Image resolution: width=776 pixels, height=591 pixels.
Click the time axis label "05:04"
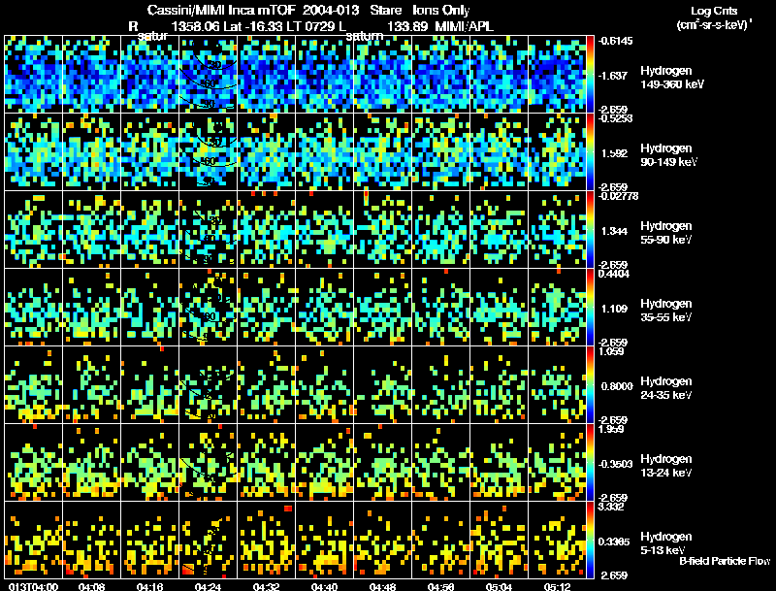pyautogui.click(x=499, y=586)
